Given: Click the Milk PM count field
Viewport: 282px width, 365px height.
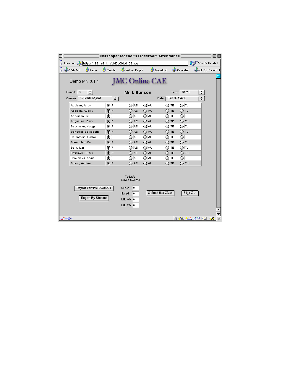Looking at the screenshot, I should pos(136,205).
